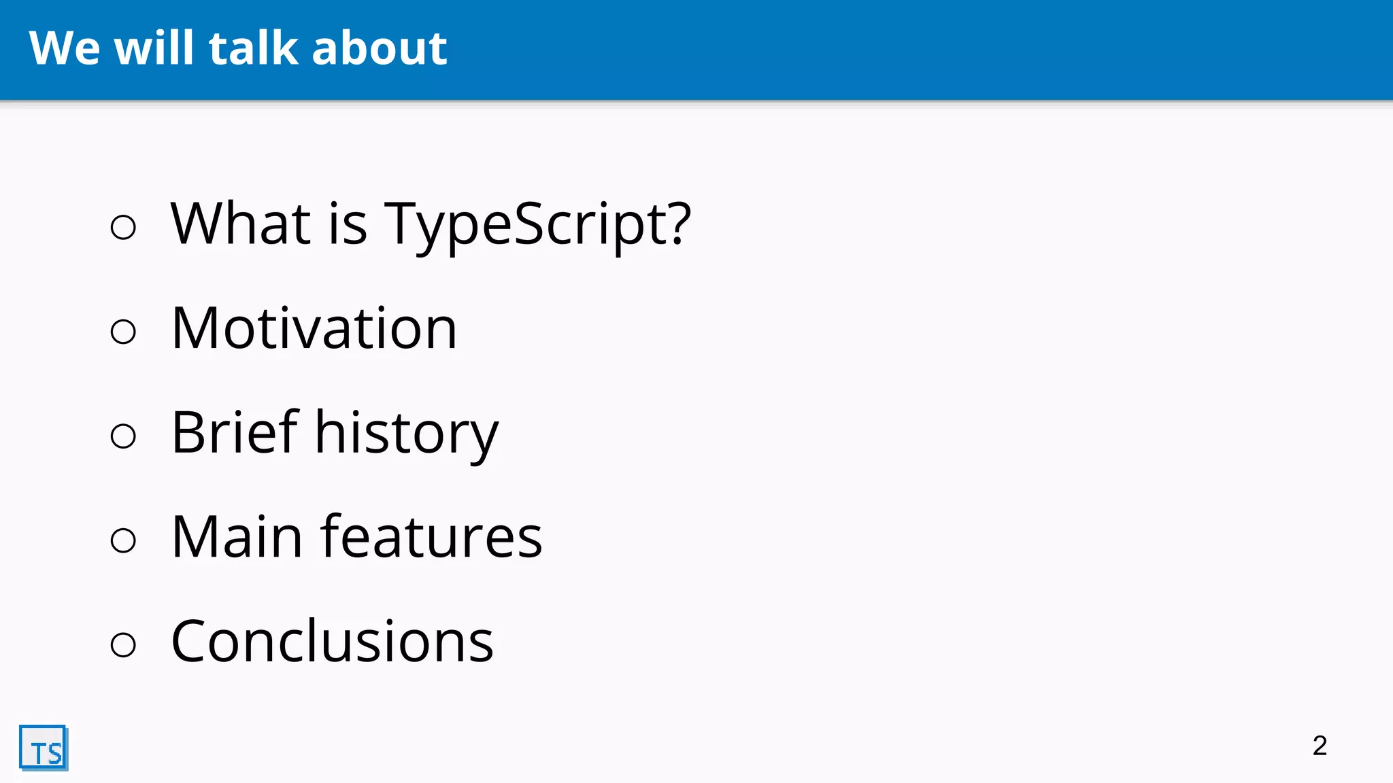Click the 'Conclusions' bullet text

[332, 642]
